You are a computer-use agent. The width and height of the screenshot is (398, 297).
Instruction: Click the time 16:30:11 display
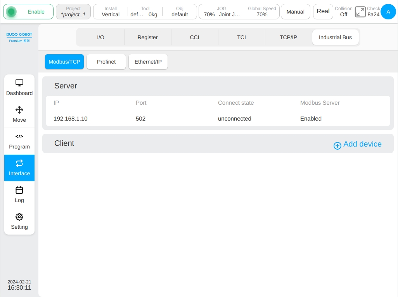tap(19, 288)
